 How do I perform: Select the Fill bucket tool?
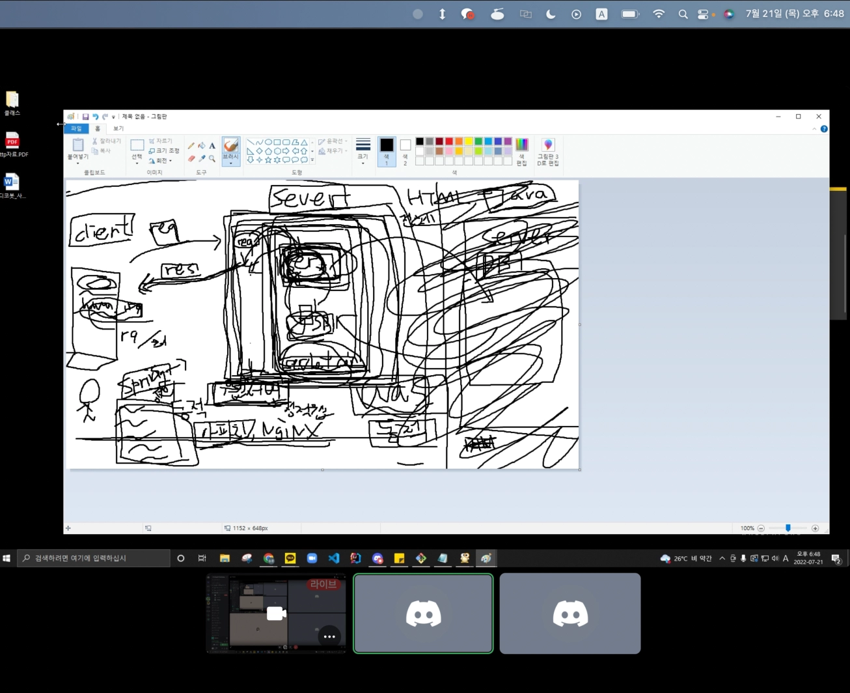click(x=202, y=146)
